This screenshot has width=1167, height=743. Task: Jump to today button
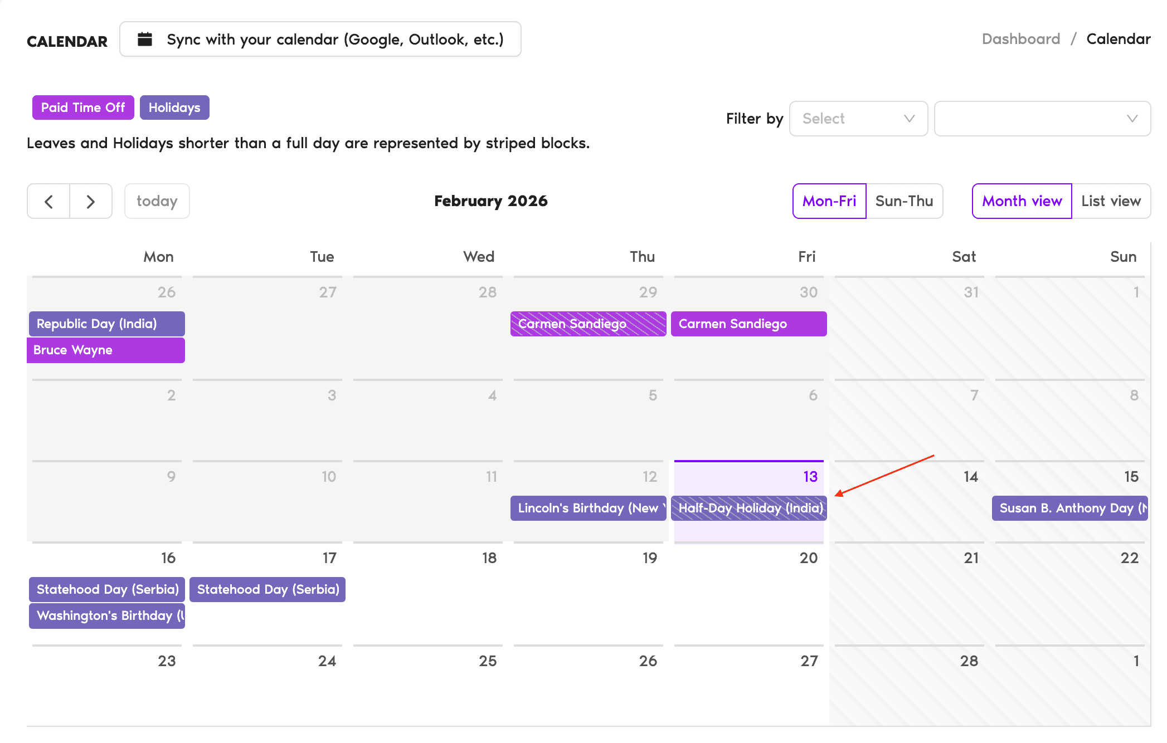(157, 201)
